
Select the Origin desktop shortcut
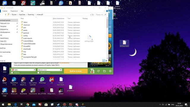(x=5, y=81)
